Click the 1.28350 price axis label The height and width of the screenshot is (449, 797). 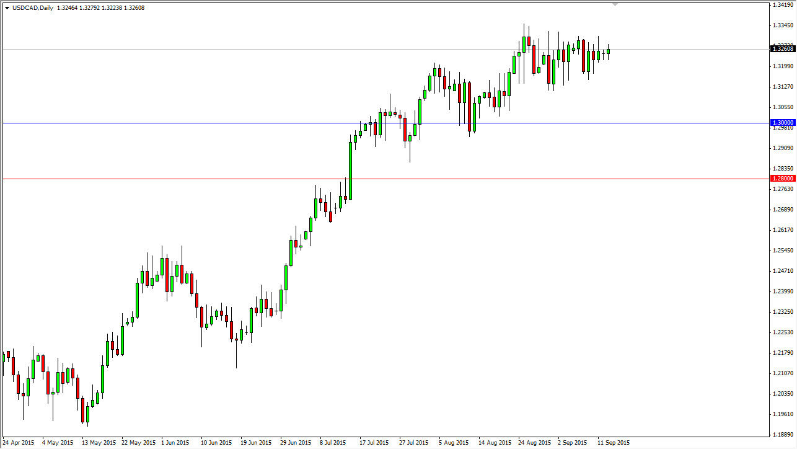tap(783, 169)
